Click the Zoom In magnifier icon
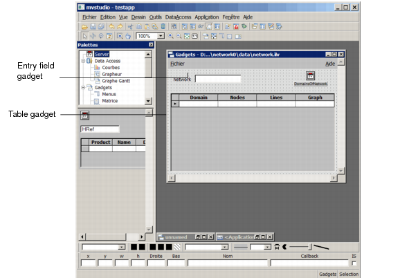The width and height of the screenshot is (418, 278). 171,35
